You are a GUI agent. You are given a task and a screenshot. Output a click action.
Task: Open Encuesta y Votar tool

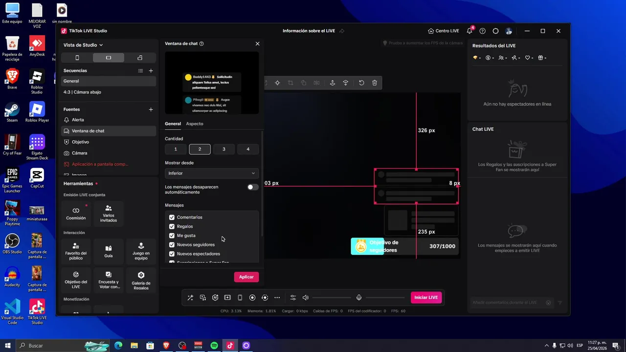click(109, 280)
